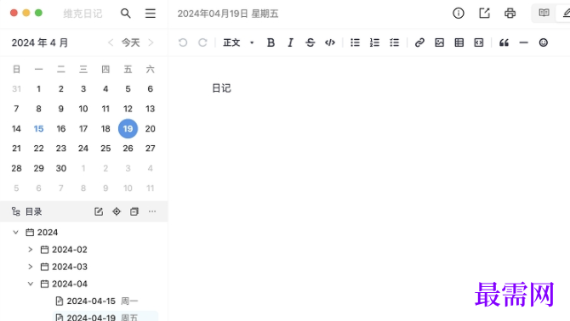Click the export/share icon
This screenshot has width=570, height=321.
click(x=484, y=14)
